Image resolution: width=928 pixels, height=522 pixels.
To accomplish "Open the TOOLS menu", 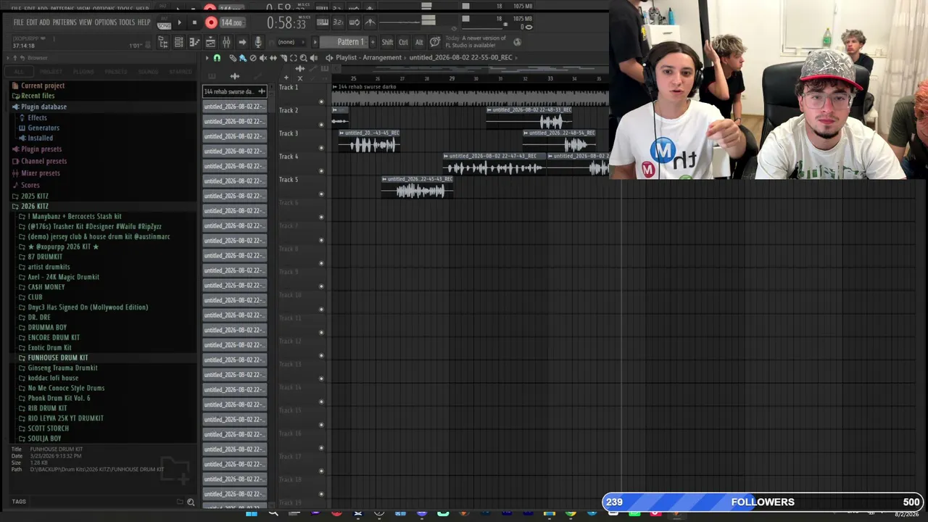I will click(x=127, y=22).
